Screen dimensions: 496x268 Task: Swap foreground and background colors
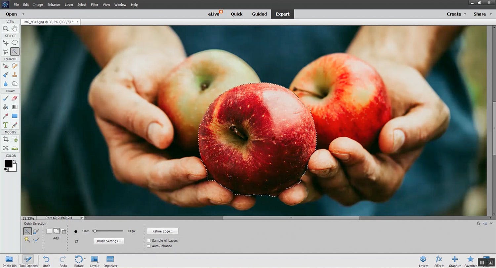click(15, 161)
